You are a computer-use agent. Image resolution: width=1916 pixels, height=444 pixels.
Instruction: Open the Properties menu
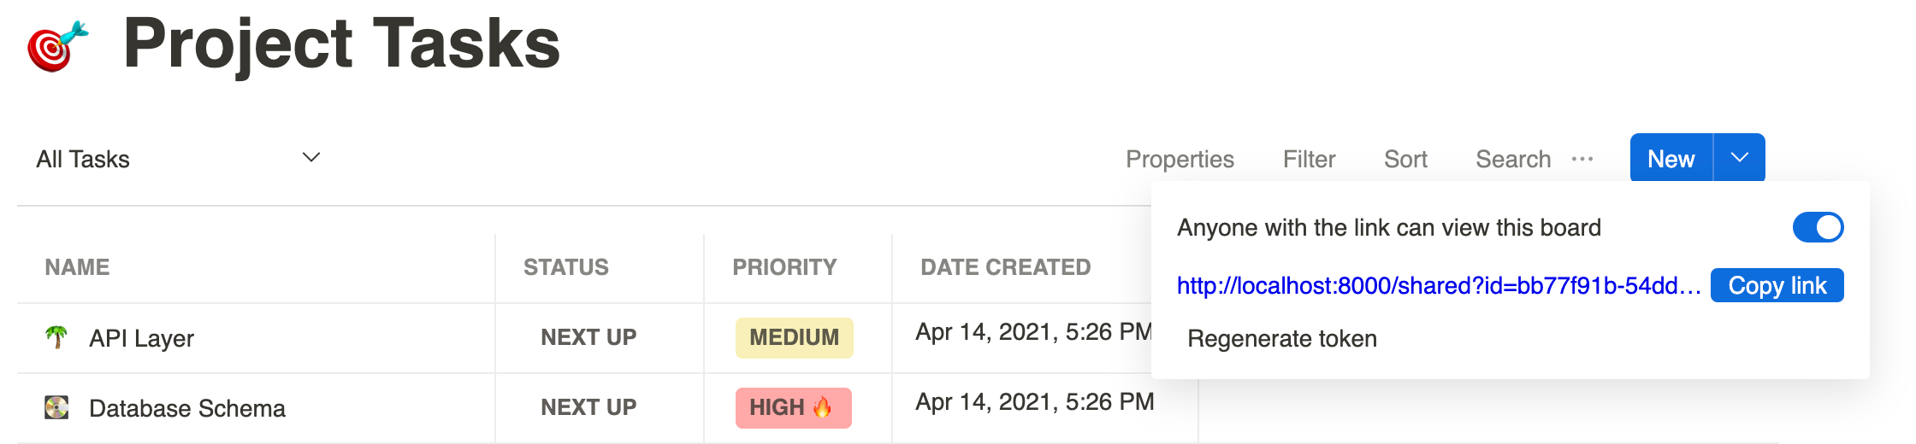coord(1180,160)
